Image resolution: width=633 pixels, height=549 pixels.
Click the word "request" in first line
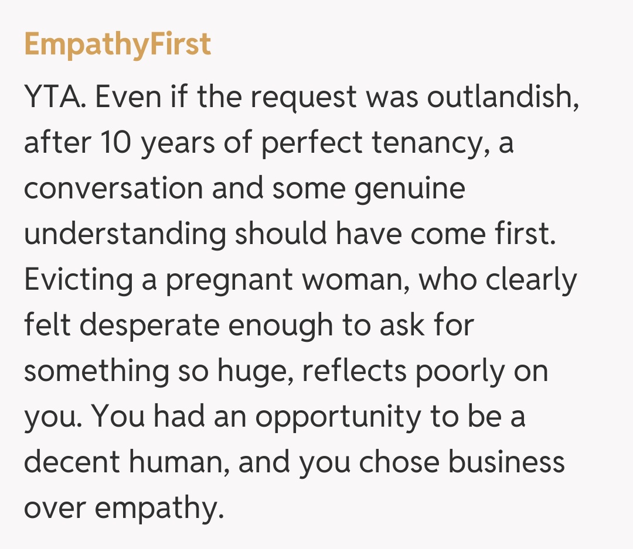click(x=307, y=97)
